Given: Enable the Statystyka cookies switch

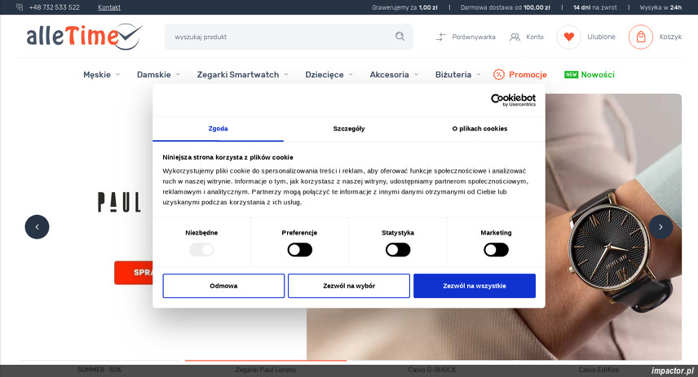Looking at the screenshot, I should click(x=398, y=250).
